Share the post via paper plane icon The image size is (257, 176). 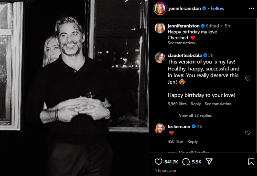pos(209,162)
